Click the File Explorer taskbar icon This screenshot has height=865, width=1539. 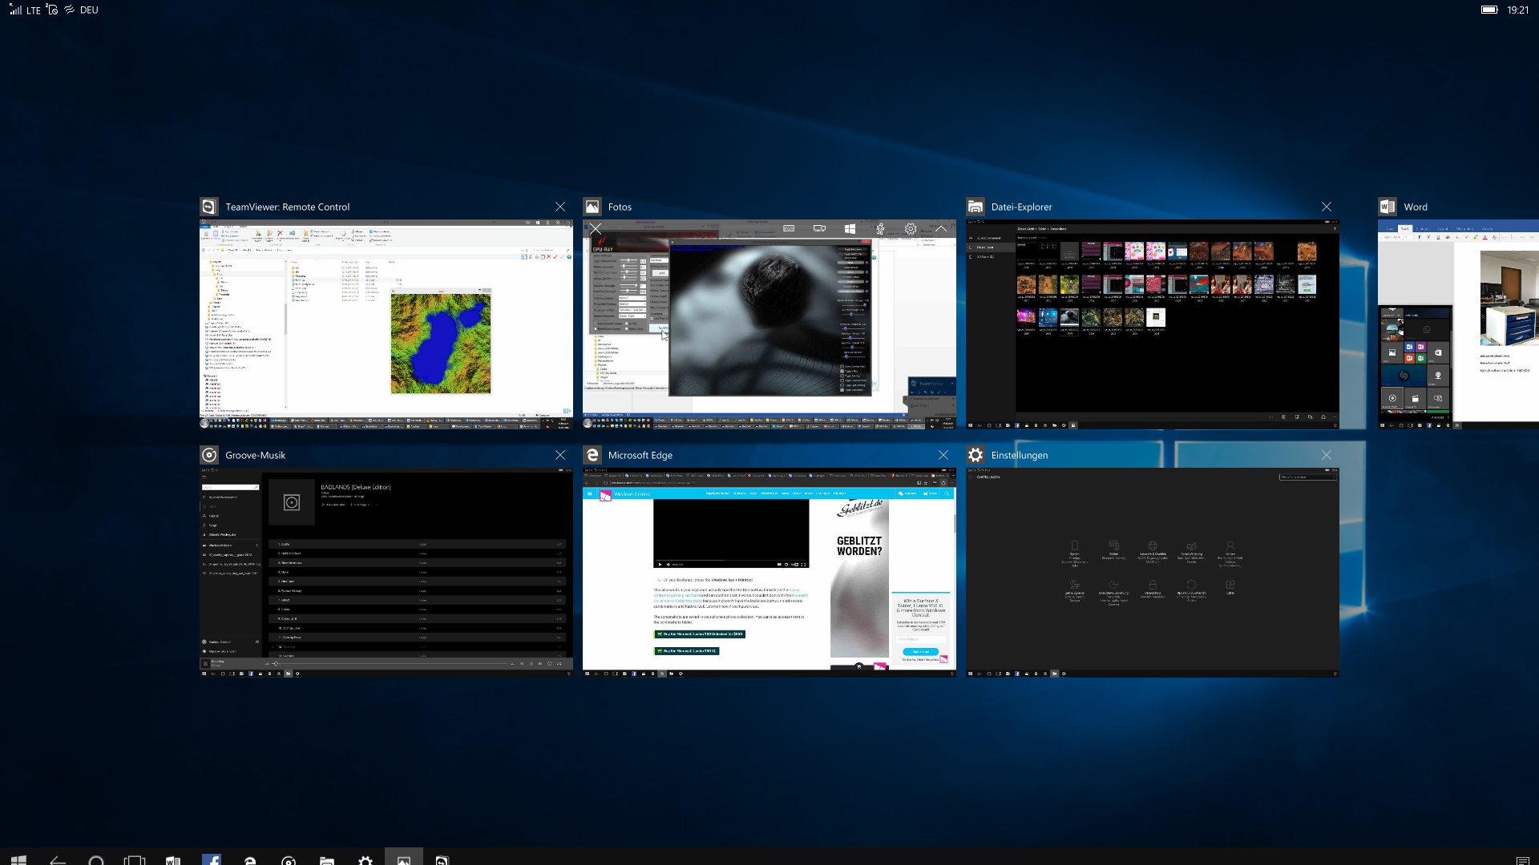[x=327, y=859]
